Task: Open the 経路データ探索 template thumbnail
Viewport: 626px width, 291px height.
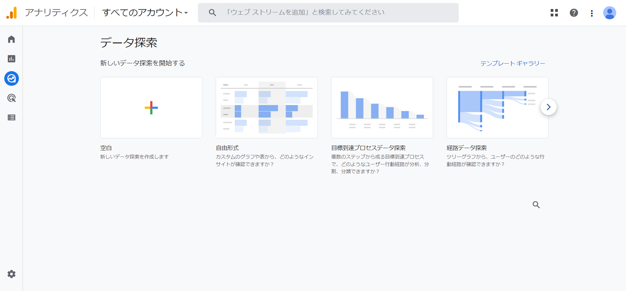Action: click(492, 108)
